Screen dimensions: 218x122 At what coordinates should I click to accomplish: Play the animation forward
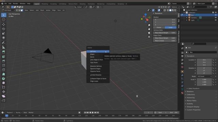coord(93,113)
